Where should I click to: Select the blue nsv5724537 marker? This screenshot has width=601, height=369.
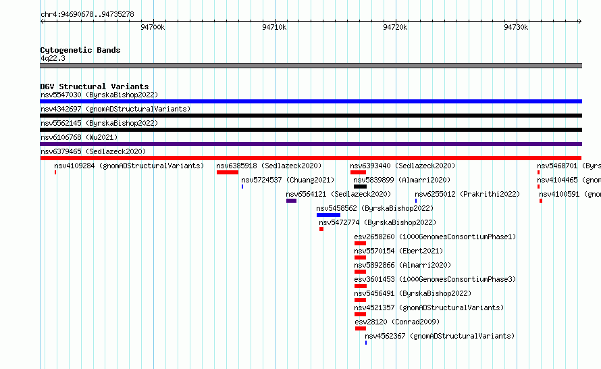tap(242, 187)
